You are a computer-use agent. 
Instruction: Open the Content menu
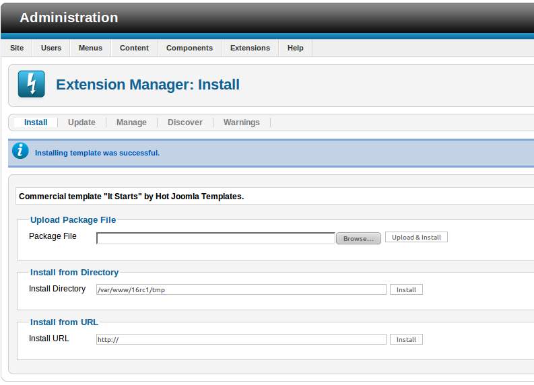coord(134,48)
